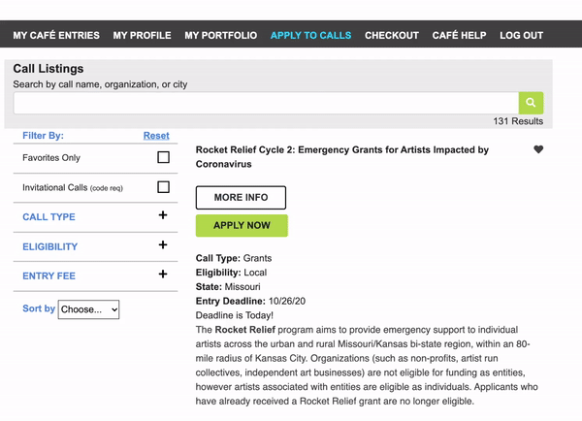Expand Eligibility filter plus icon
The width and height of the screenshot is (582, 421).
point(163,245)
